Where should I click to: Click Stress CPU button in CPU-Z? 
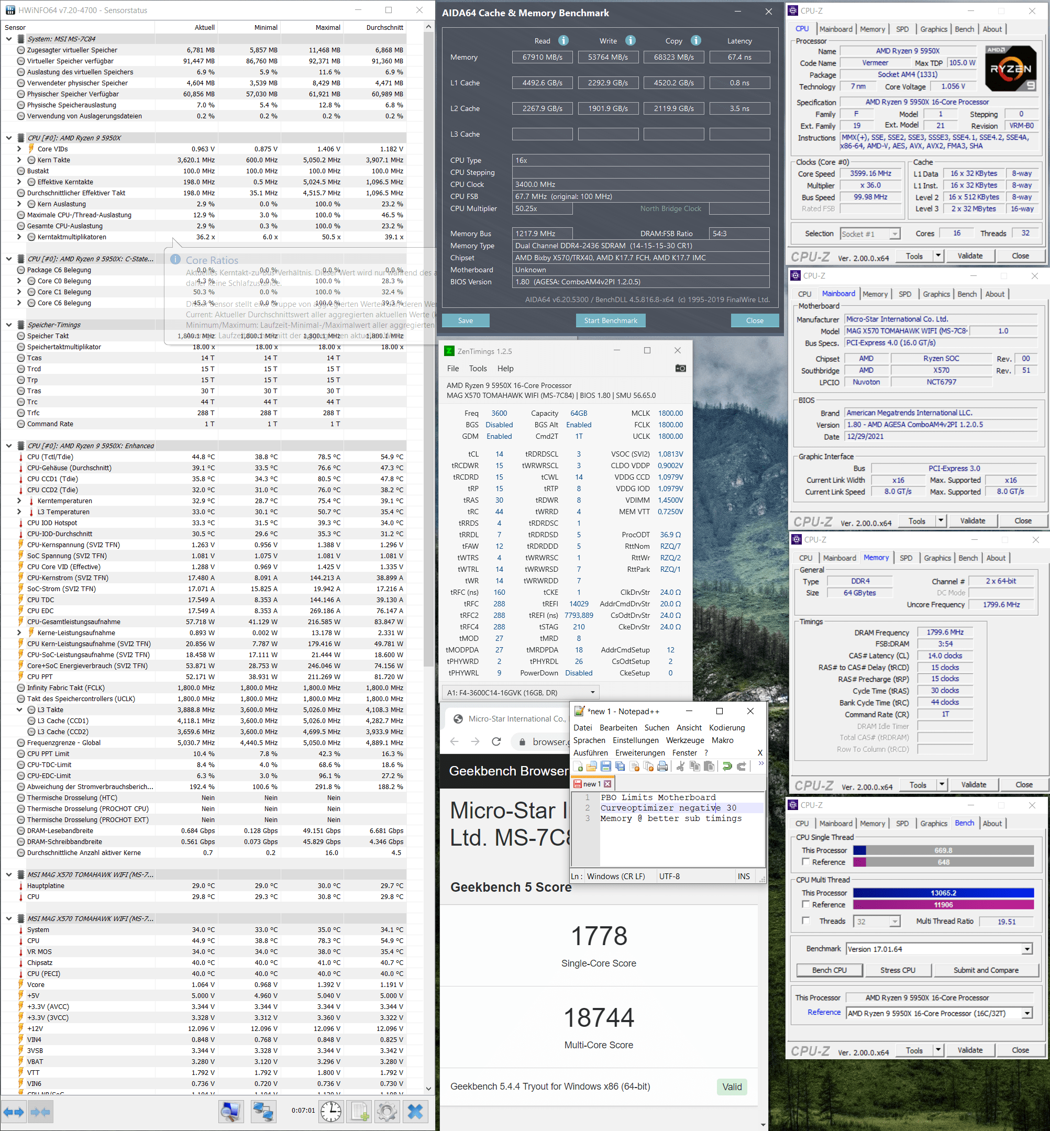pyautogui.click(x=898, y=970)
